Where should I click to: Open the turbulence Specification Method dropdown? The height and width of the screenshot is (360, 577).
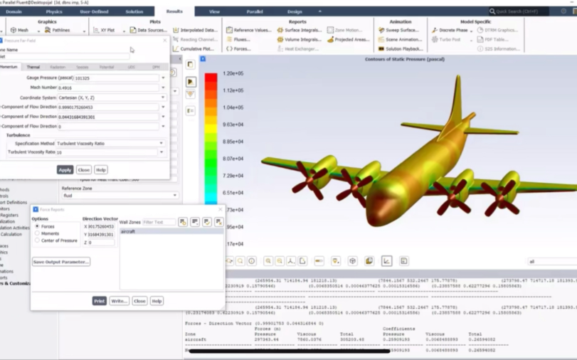coord(162,143)
